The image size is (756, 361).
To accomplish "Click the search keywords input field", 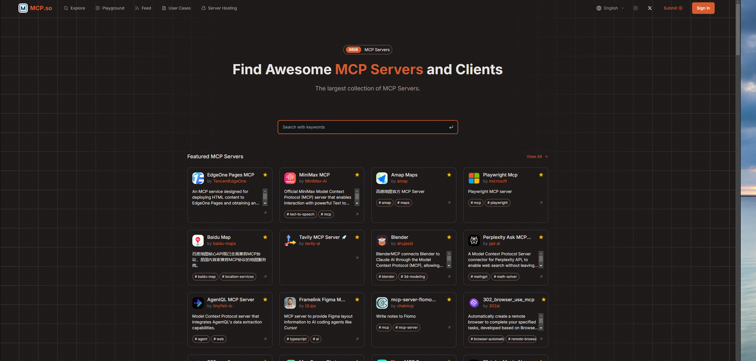I will tap(352, 127).
